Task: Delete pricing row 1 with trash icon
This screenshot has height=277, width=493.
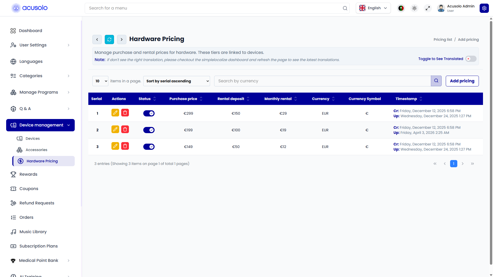Action: [125, 113]
